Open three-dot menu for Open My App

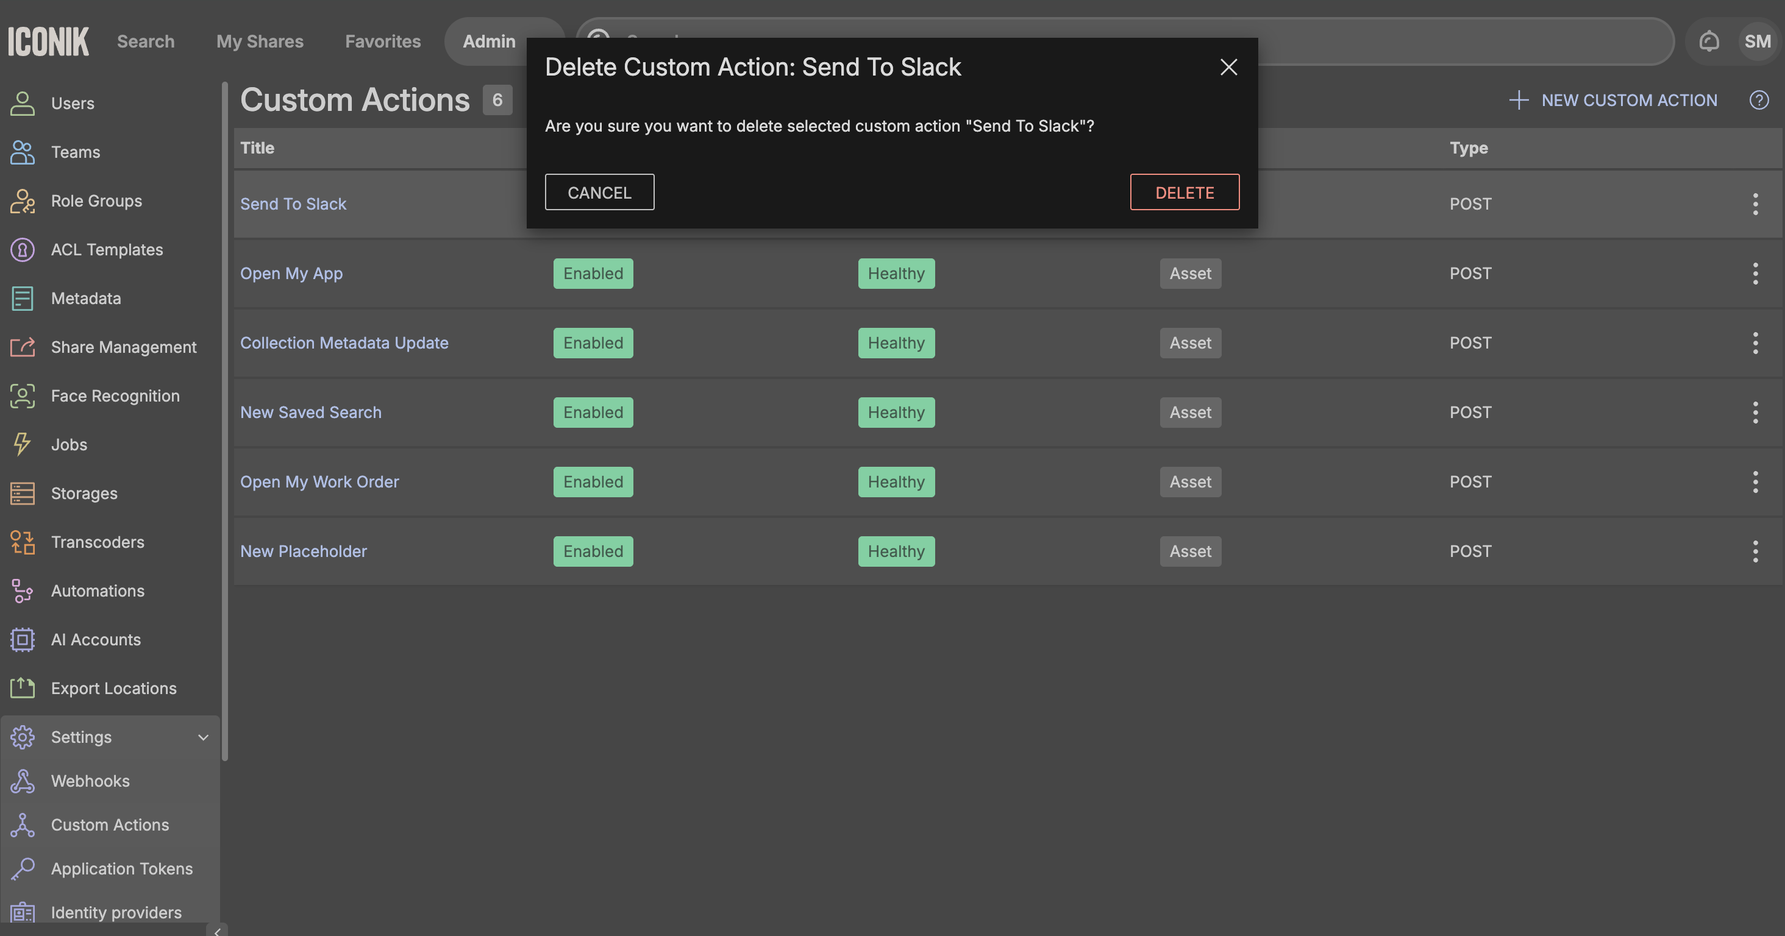(x=1755, y=273)
